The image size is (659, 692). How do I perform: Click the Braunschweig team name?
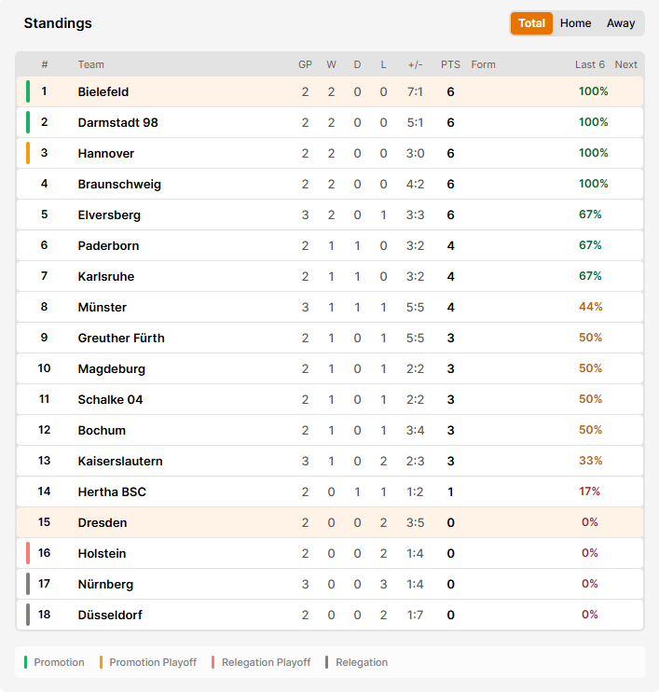tap(119, 184)
